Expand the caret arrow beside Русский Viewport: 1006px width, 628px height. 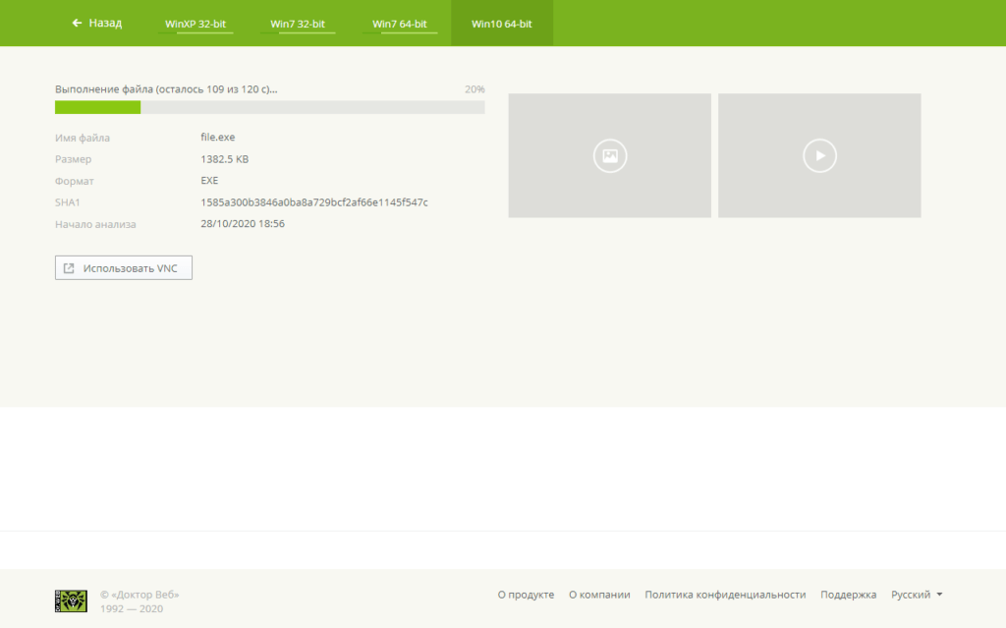[x=940, y=595]
